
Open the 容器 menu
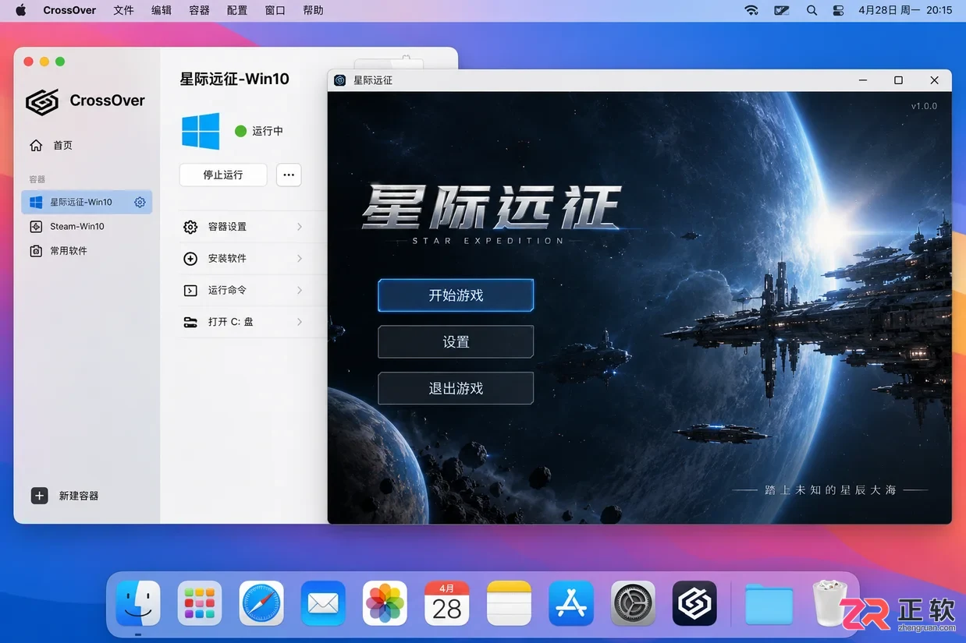[x=199, y=10]
